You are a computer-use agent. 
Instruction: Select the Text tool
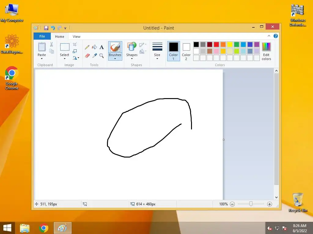pos(101,47)
